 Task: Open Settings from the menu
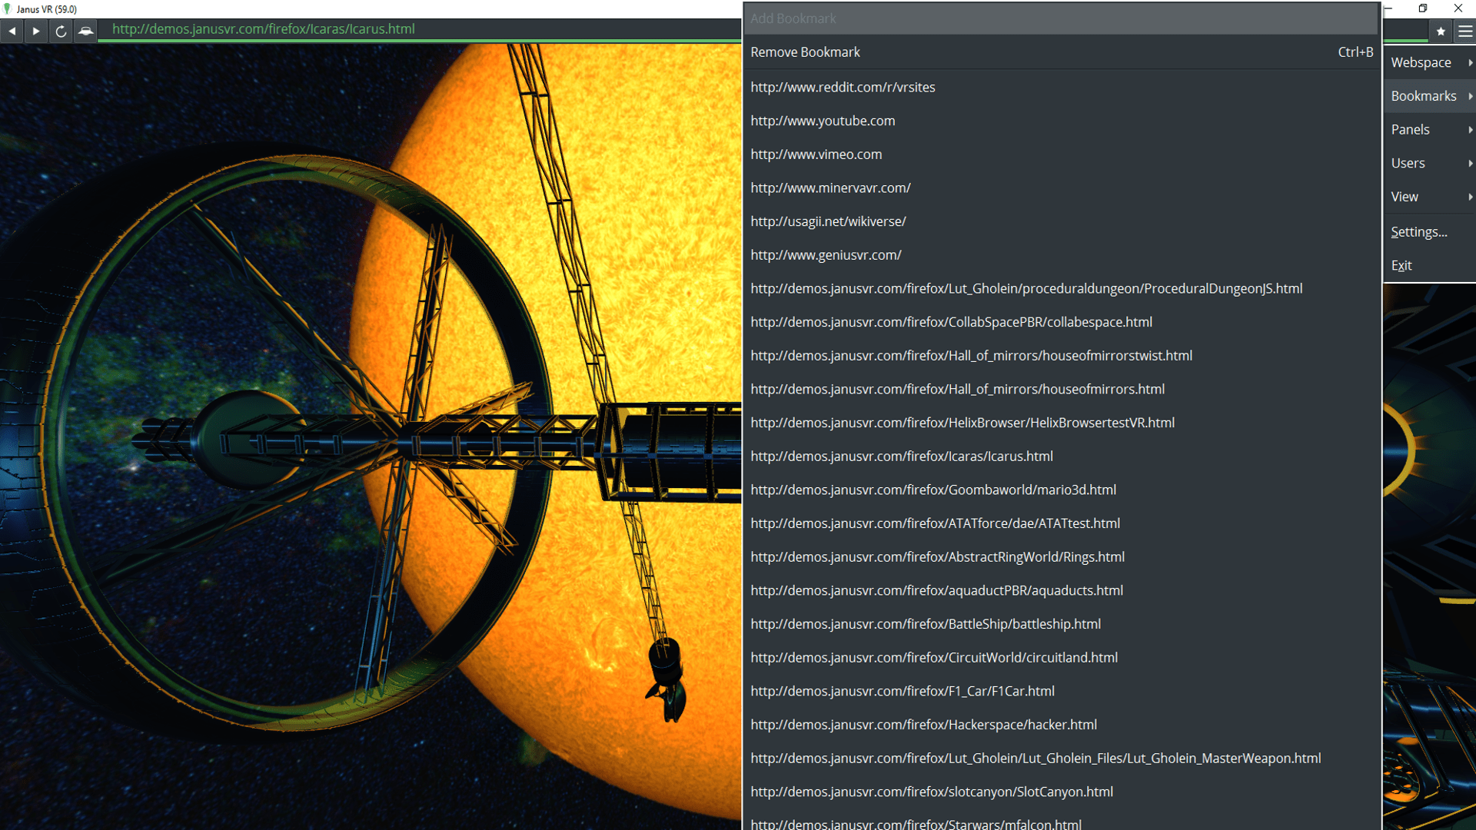tap(1419, 231)
